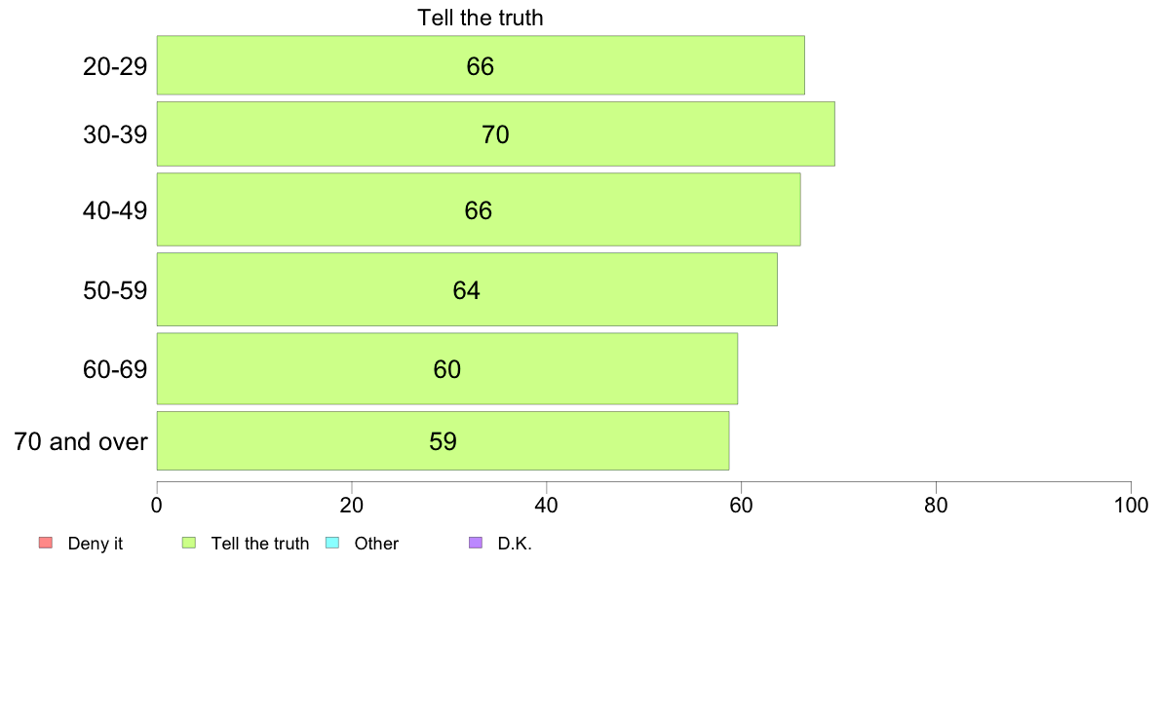1158x717 pixels.
Task: Select the 20-29 age group bar
Action: [x=481, y=65]
